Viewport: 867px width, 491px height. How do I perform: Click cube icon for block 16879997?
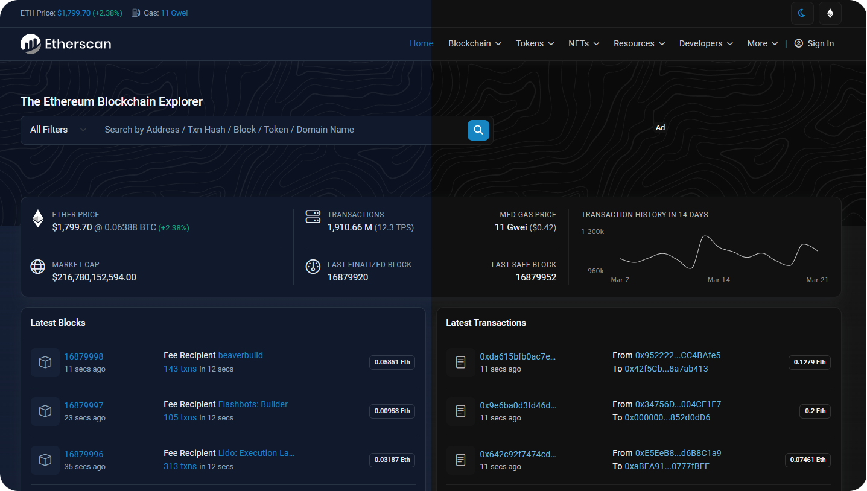(x=45, y=411)
